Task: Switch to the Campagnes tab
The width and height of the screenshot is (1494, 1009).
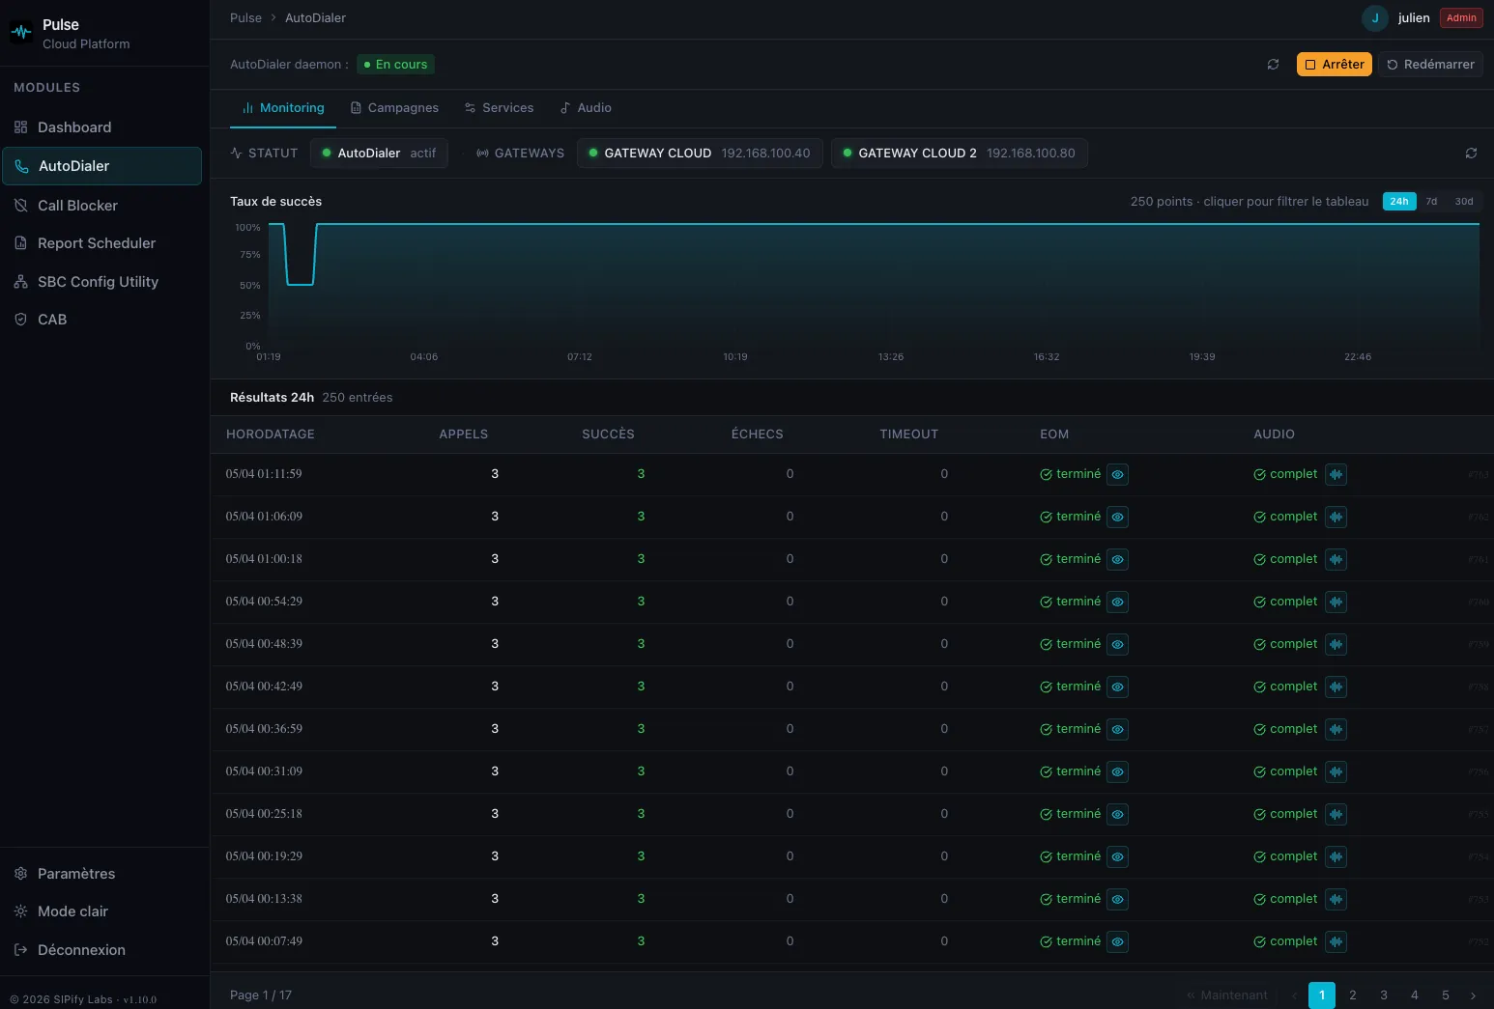Action: click(394, 108)
